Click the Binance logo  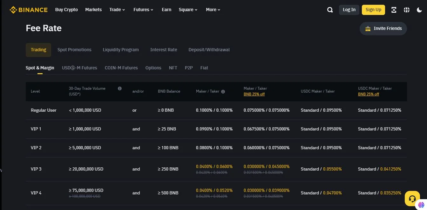click(x=29, y=10)
